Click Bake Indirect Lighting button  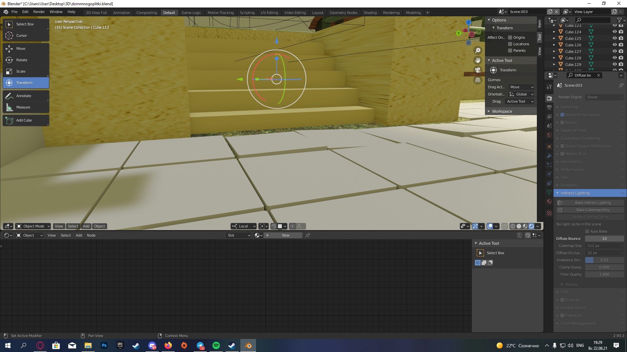(x=592, y=203)
